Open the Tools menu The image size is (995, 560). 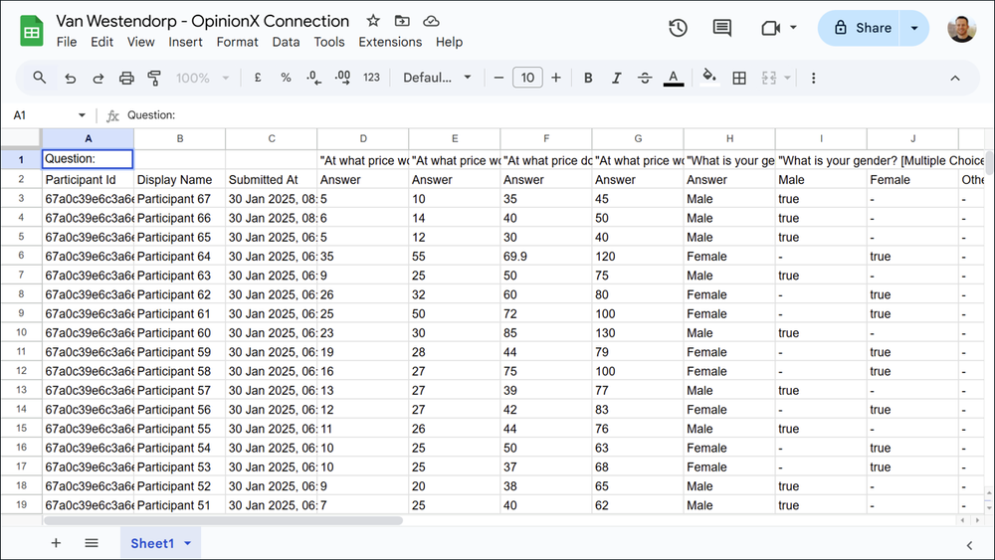pyautogui.click(x=329, y=42)
